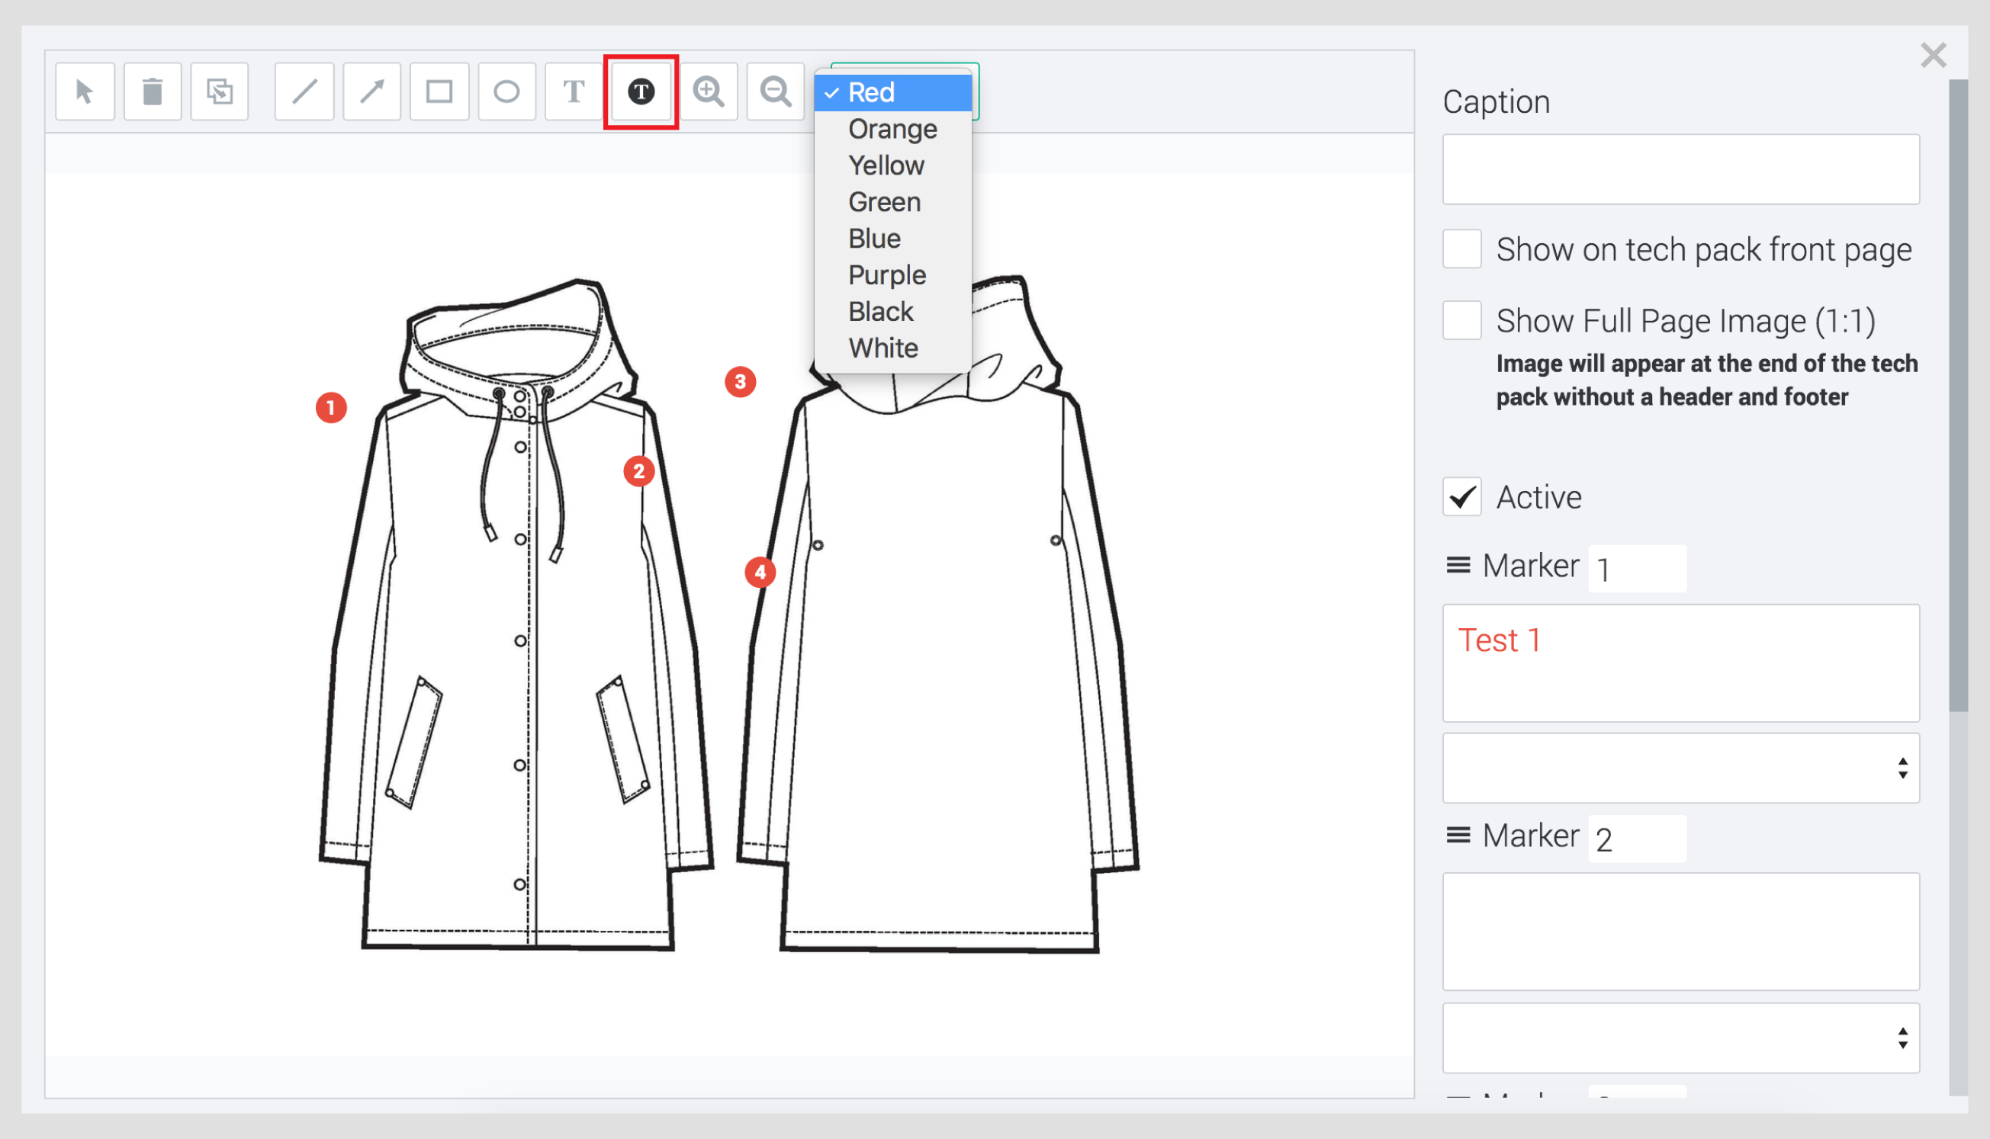This screenshot has height=1139, width=1990.
Task: Select the text tool
Action: [574, 91]
